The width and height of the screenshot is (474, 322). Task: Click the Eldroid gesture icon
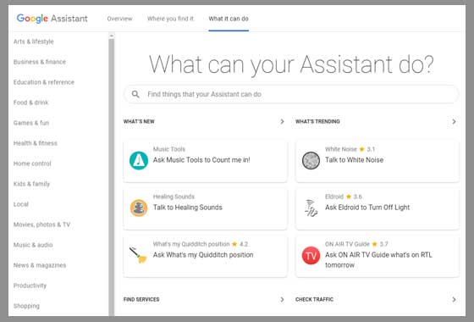311,208
